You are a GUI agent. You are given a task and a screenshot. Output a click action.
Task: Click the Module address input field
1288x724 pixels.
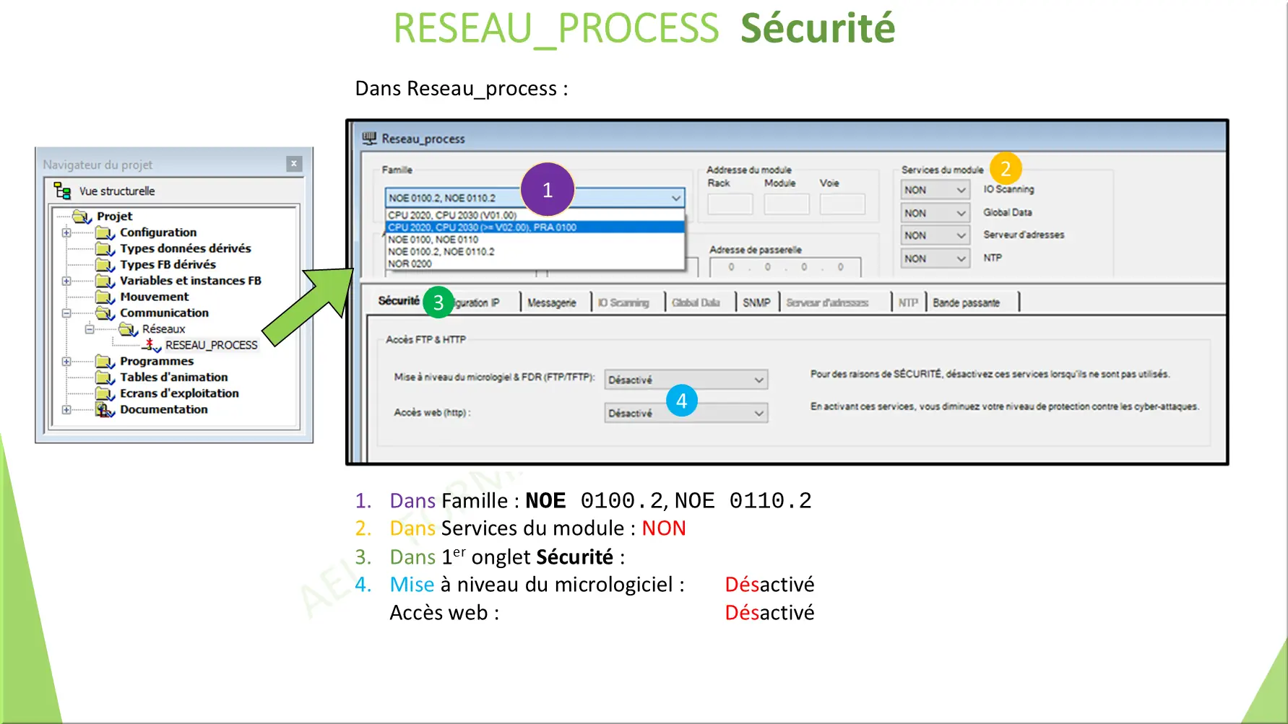coord(786,204)
